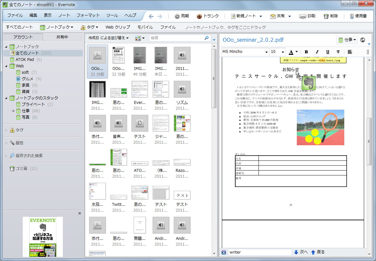Open the ツール menu

[x=112, y=15]
